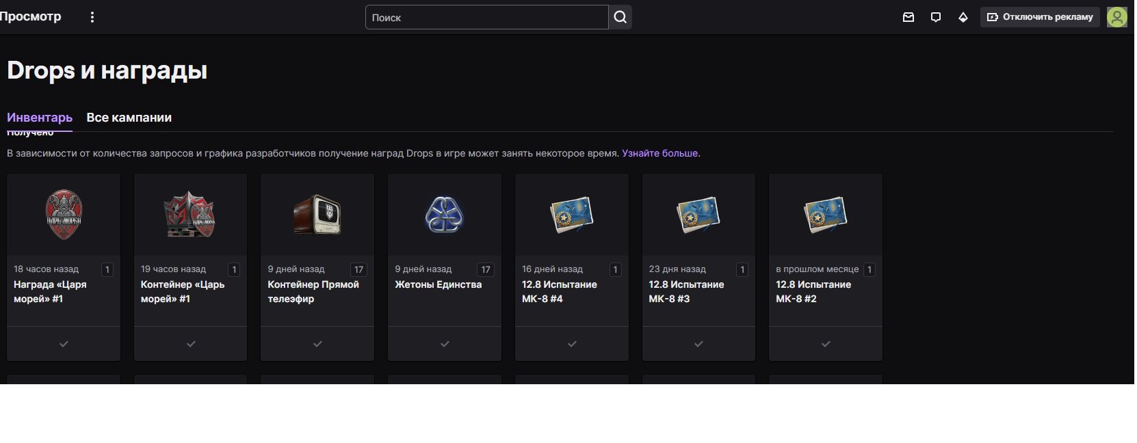Click the checkmark under Награда «Царя морей» #1
The image size is (1137, 443).
point(64,344)
